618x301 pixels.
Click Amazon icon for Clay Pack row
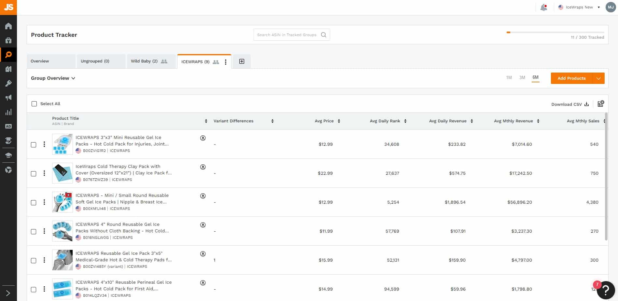pos(203,167)
